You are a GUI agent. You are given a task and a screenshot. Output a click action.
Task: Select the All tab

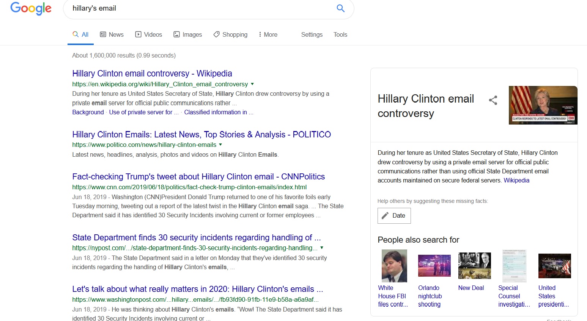coord(80,34)
